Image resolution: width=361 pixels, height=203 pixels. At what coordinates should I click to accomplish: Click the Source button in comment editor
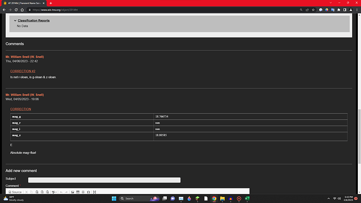click(15, 192)
